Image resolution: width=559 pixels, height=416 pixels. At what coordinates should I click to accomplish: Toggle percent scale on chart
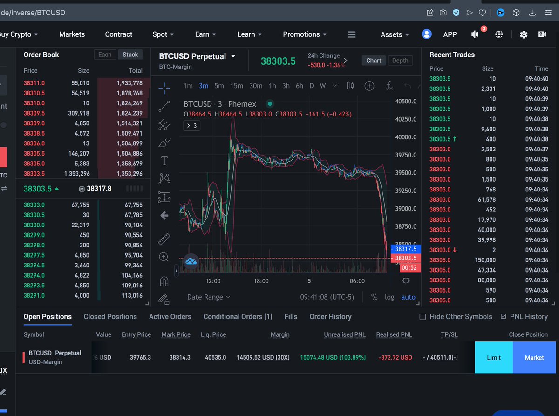click(x=374, y=297)
